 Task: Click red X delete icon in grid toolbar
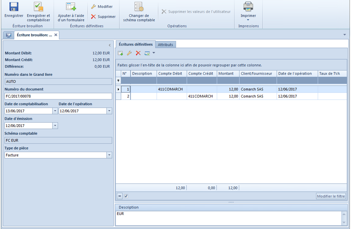138,53
